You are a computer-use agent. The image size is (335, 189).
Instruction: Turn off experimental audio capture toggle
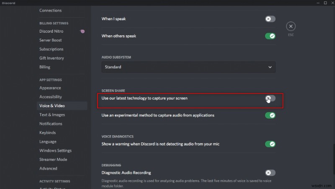(270, 115)
